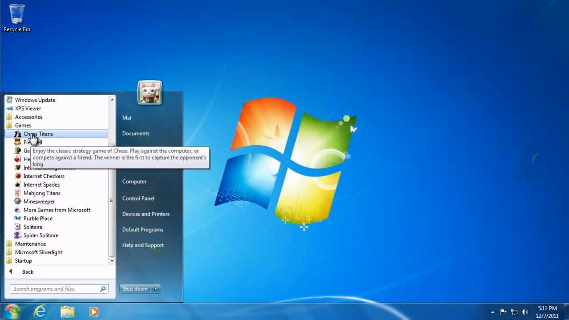Viewport: 569px width, 320px height.
Task: Click the volume speaker tray icon
Action: [x=525, y=312]
